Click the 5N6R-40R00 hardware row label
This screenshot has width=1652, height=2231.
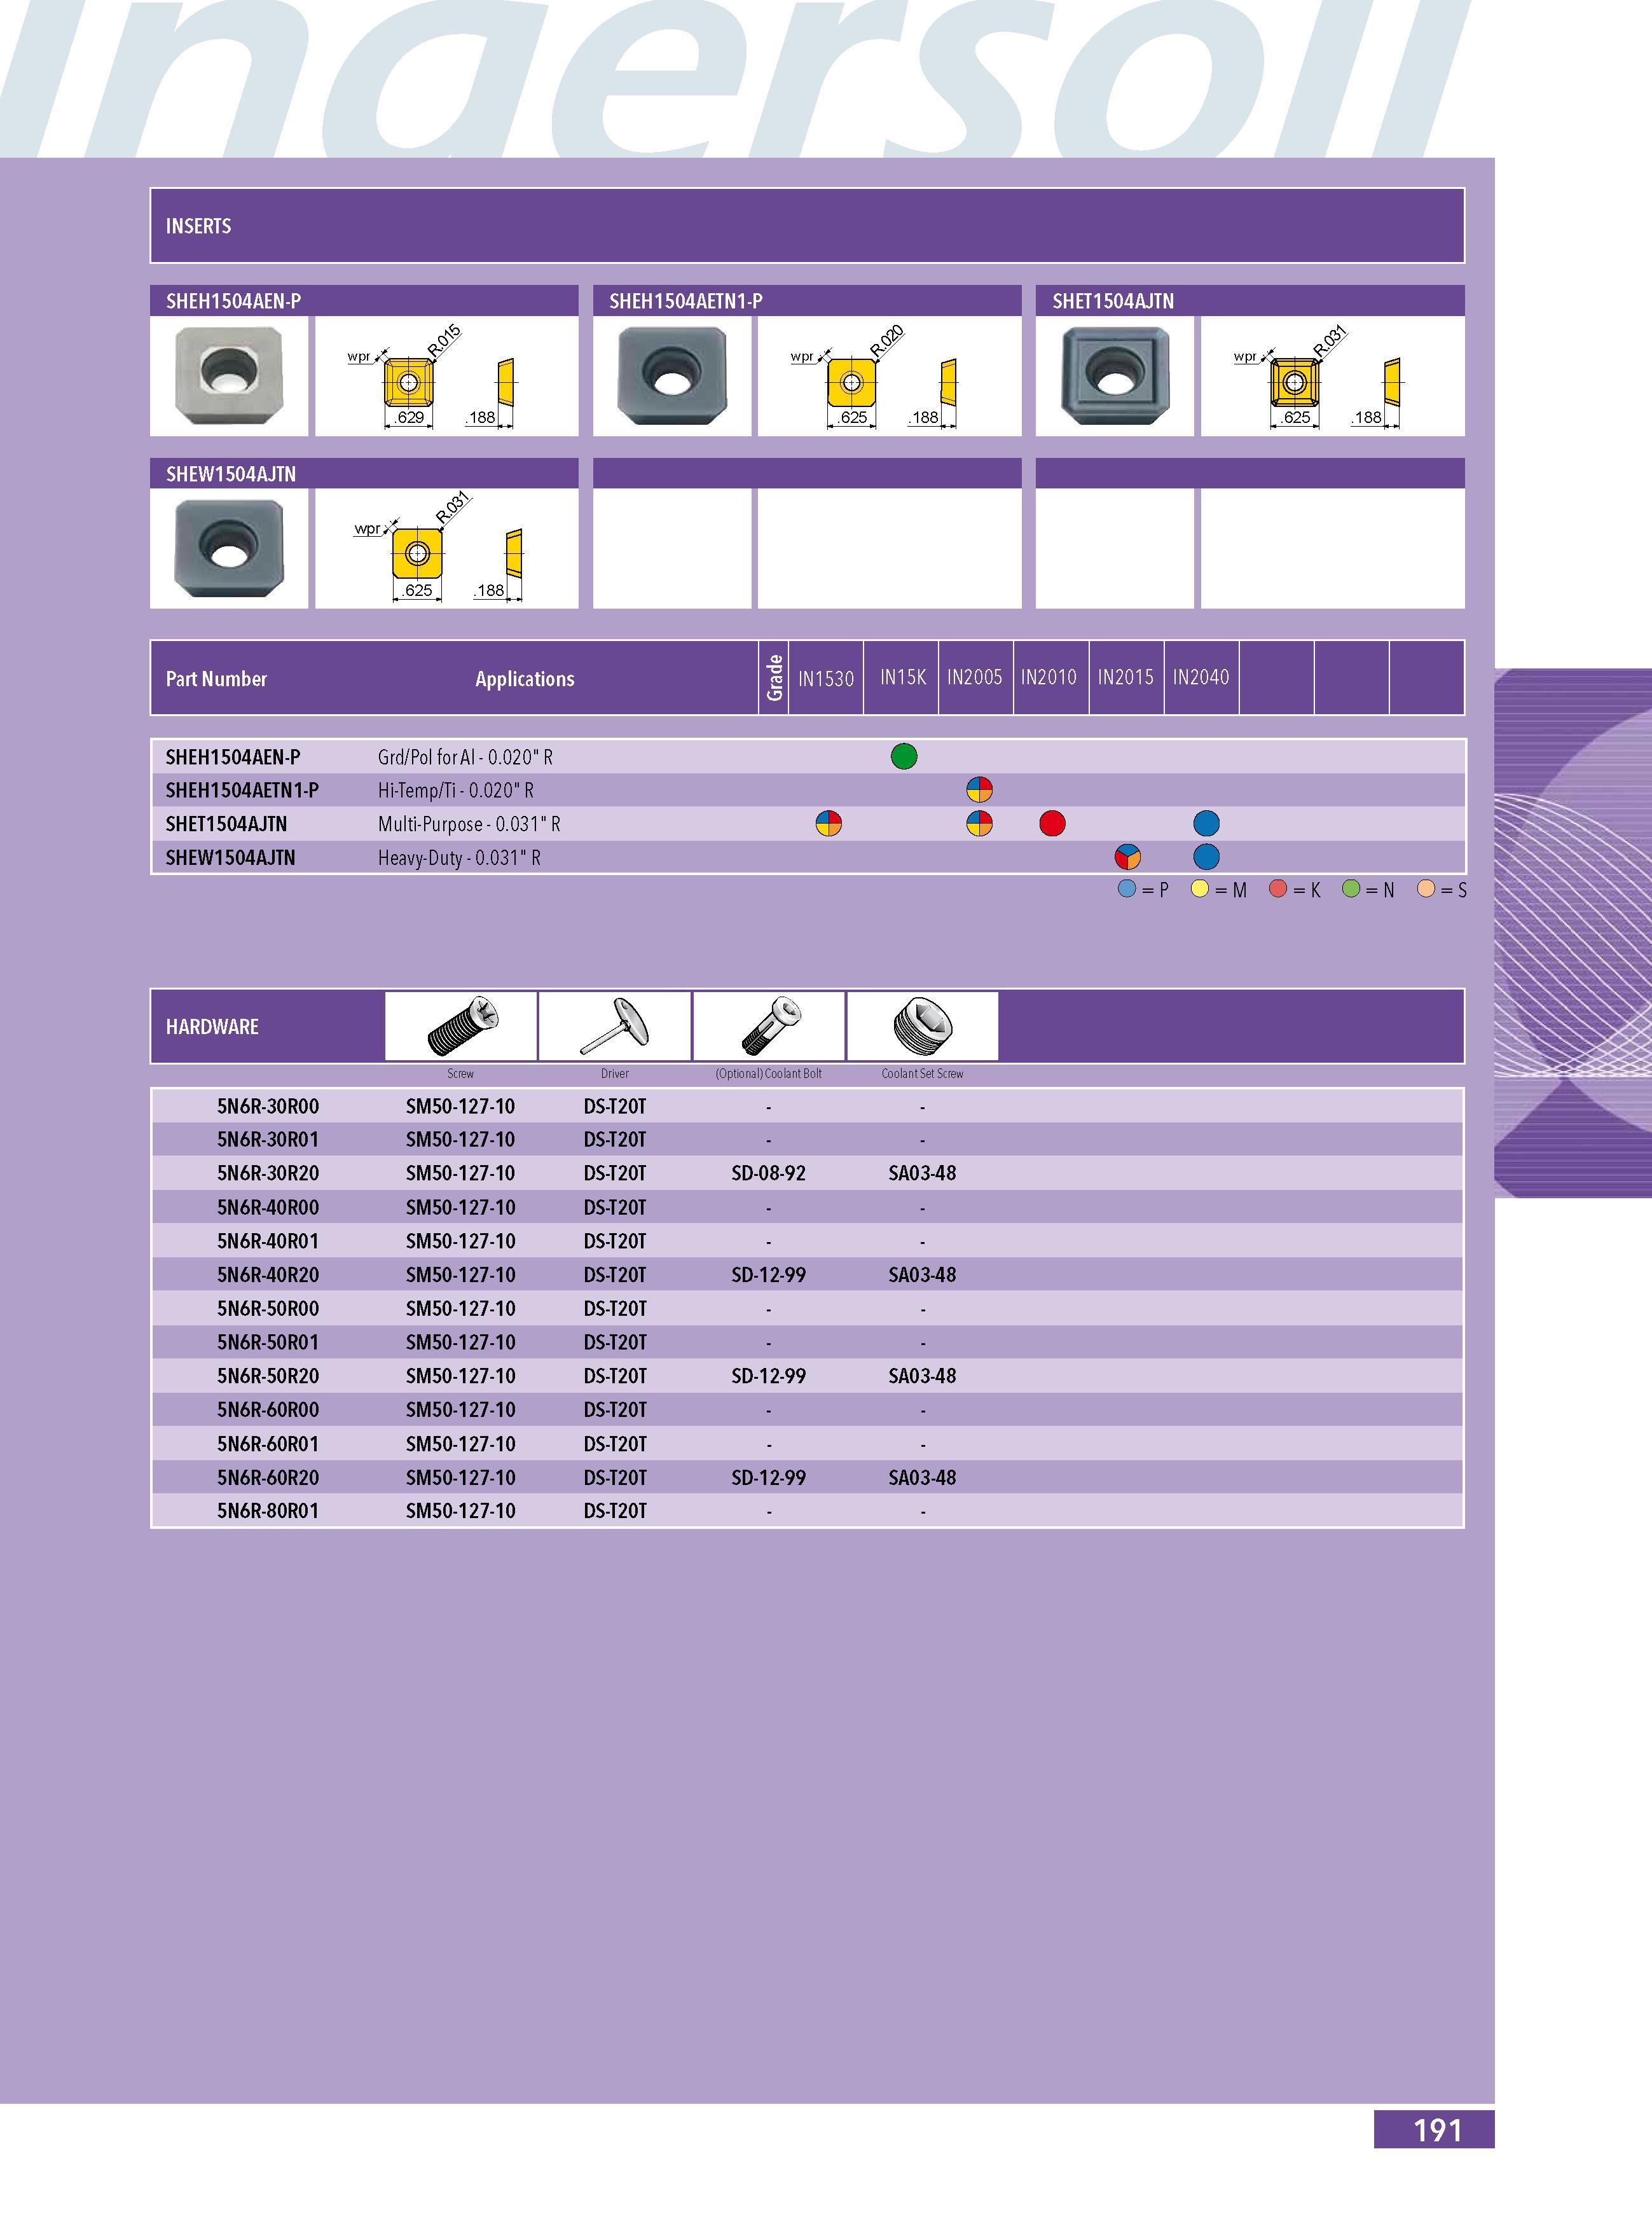point(268,1207)
